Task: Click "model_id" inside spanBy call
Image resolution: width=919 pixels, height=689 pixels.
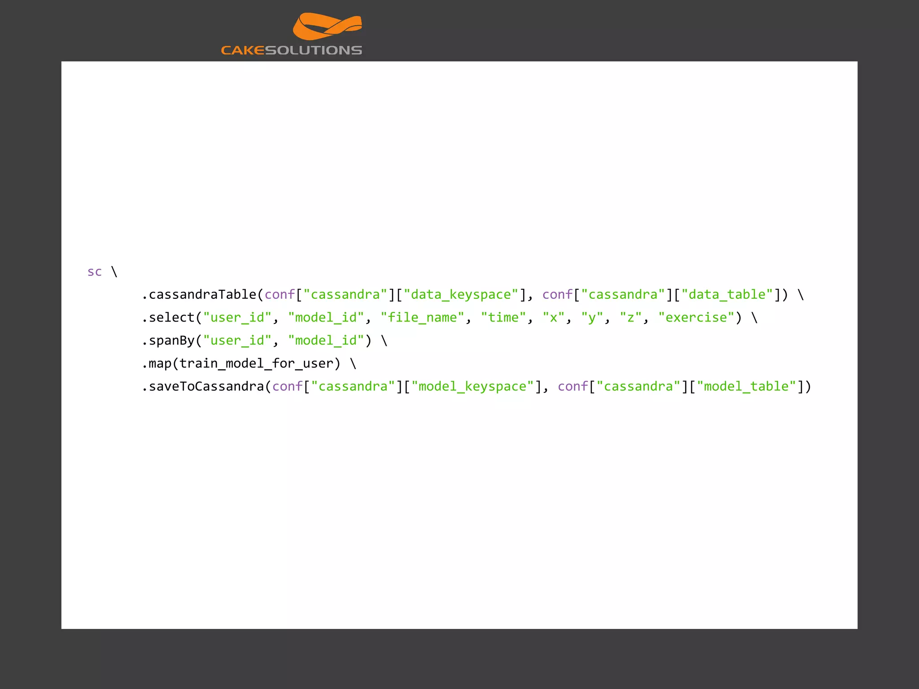Action: click(326, 340)
